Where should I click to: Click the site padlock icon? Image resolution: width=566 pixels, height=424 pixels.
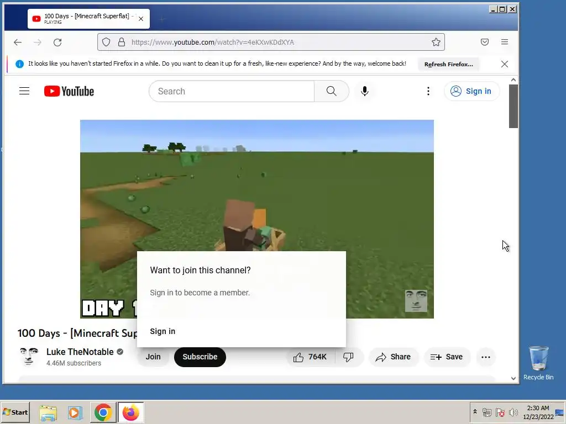(x=122, y=42)
